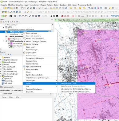Open the SR del layer submenu
The image size is (119, 121).
[40, 80]
